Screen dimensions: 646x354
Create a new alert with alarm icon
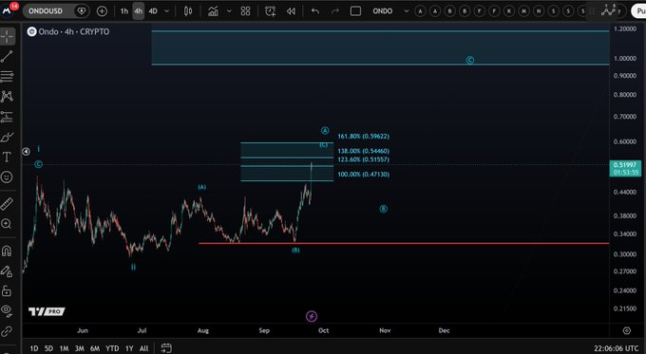pos(270,11)
